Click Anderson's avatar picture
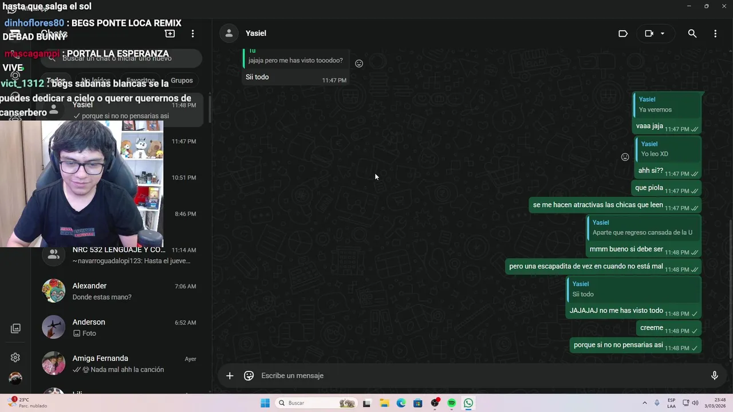The height and width of the screenshot is (412, 733). point(54,327)
